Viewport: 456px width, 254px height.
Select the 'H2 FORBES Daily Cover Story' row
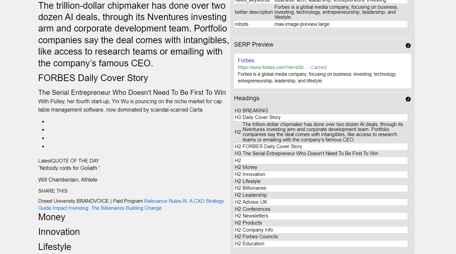click(x=321, y=146)
